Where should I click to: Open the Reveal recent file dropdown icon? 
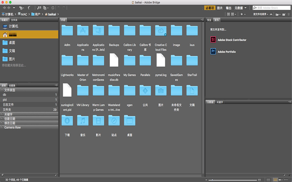click(x=22, y=8)
